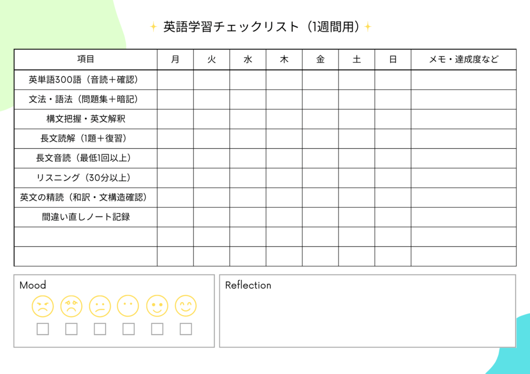The width and height of the screenshot is (530, 374).
Task: Click the slightly frowning face icon
Action: (x=100, y=306)
